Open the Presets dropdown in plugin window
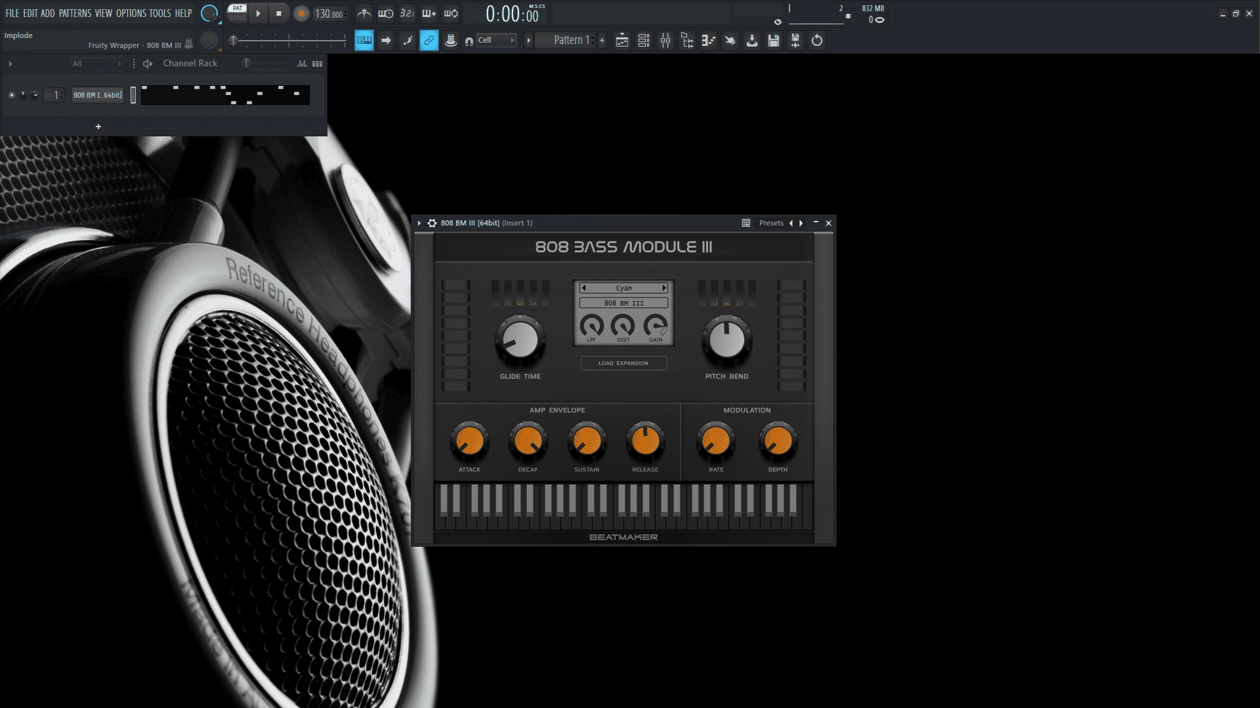 point(771,223)
